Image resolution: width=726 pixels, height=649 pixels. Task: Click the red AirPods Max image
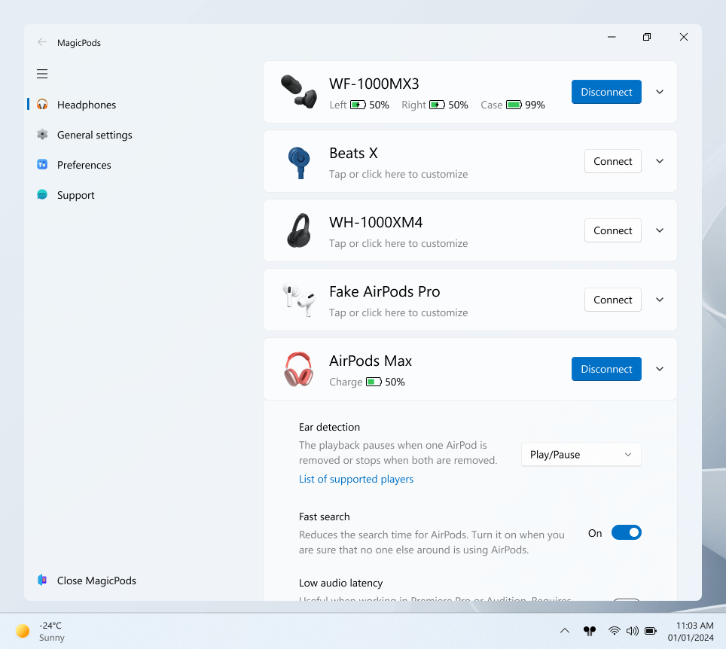click(298, 370)
